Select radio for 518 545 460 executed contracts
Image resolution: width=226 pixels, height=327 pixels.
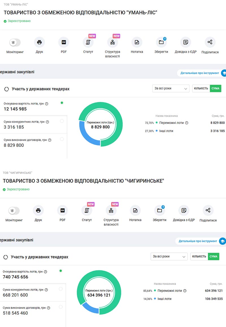[61, 307]
